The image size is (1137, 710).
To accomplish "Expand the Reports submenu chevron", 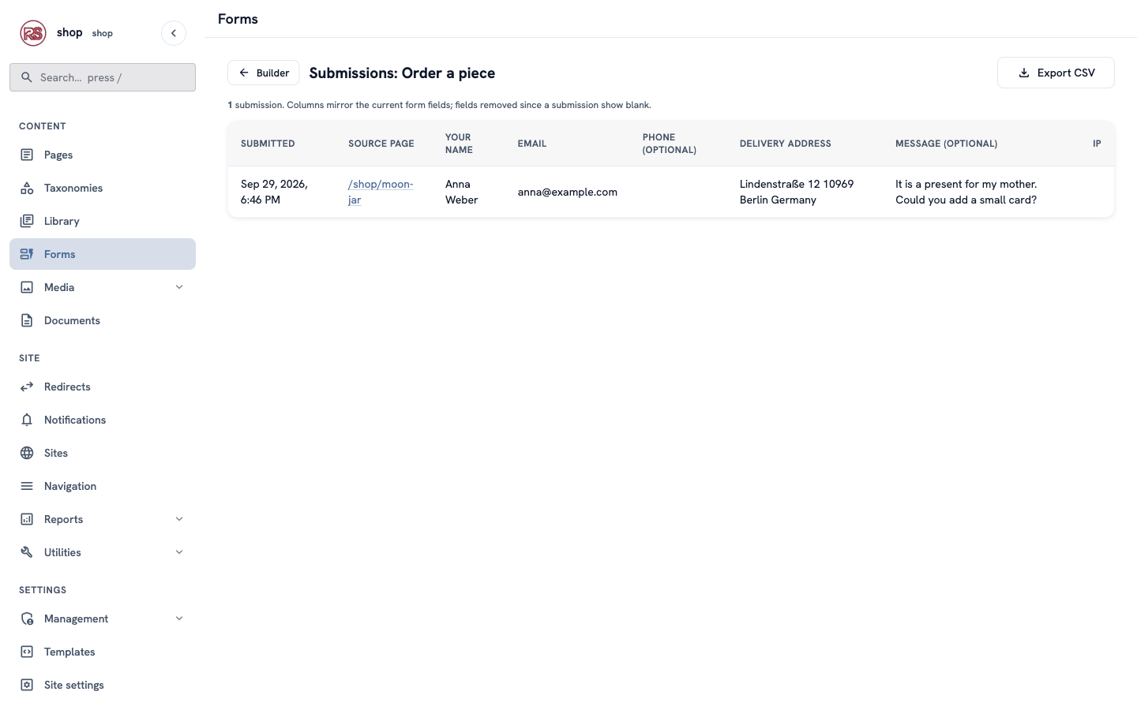I will [x=179, y=519].
